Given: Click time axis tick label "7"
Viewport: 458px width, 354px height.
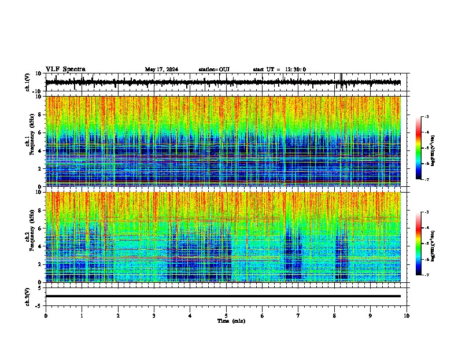Looking at the screenshot, I should coord(298,316).
